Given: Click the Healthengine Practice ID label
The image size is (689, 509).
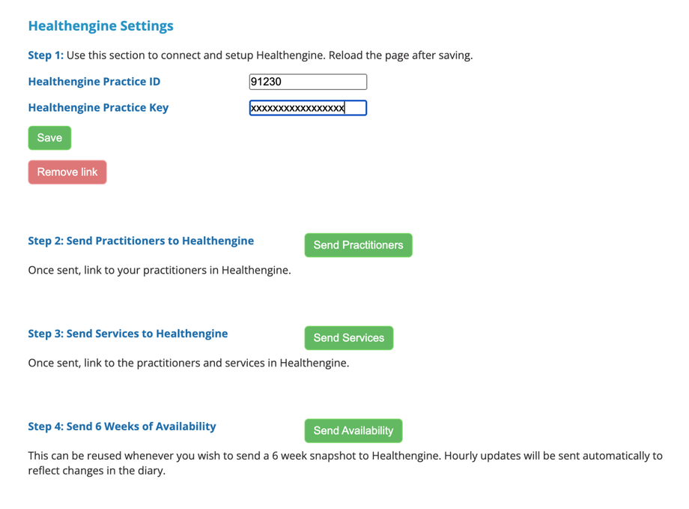Looking at the screenshot, I should coord(94,82).
